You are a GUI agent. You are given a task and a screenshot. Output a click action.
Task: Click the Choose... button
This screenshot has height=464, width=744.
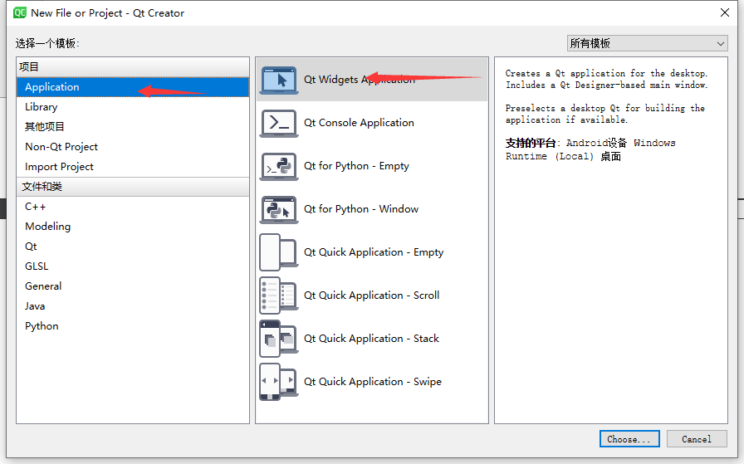(629, 439)
